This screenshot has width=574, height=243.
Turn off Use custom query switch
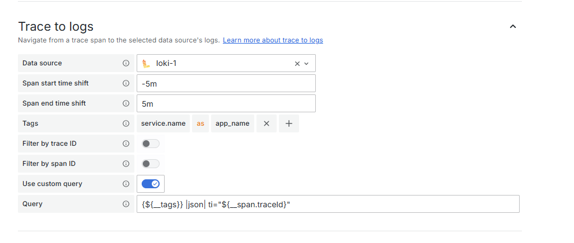coord(151,184)
